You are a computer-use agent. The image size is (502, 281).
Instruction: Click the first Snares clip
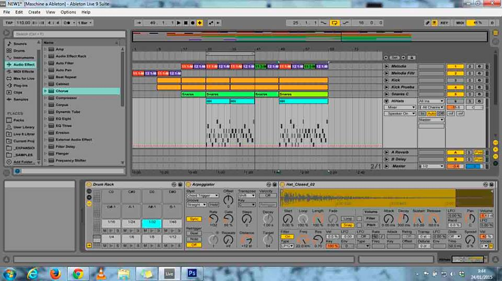(193, 94)
